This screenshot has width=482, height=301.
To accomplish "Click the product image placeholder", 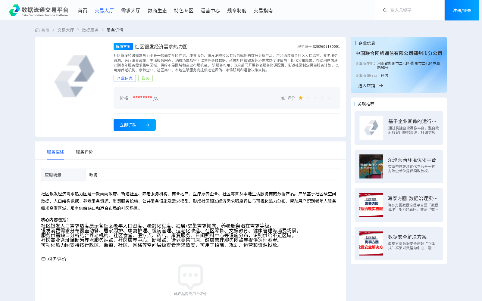I will click(x=74, y=76).
